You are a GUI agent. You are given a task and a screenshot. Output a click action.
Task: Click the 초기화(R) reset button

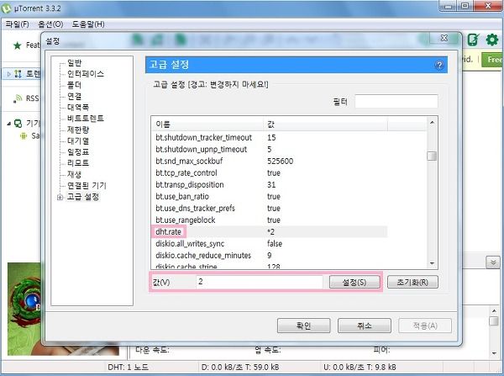click(412, 283)
